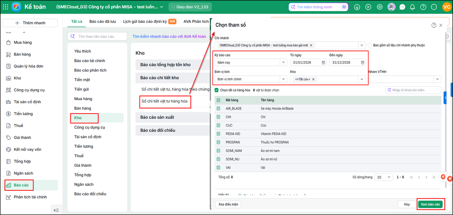Select Báo cáo tài chính category
453x215 pixels.
coord(89,61)
